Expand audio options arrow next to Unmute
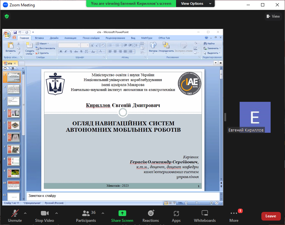 tap(25, 213)
